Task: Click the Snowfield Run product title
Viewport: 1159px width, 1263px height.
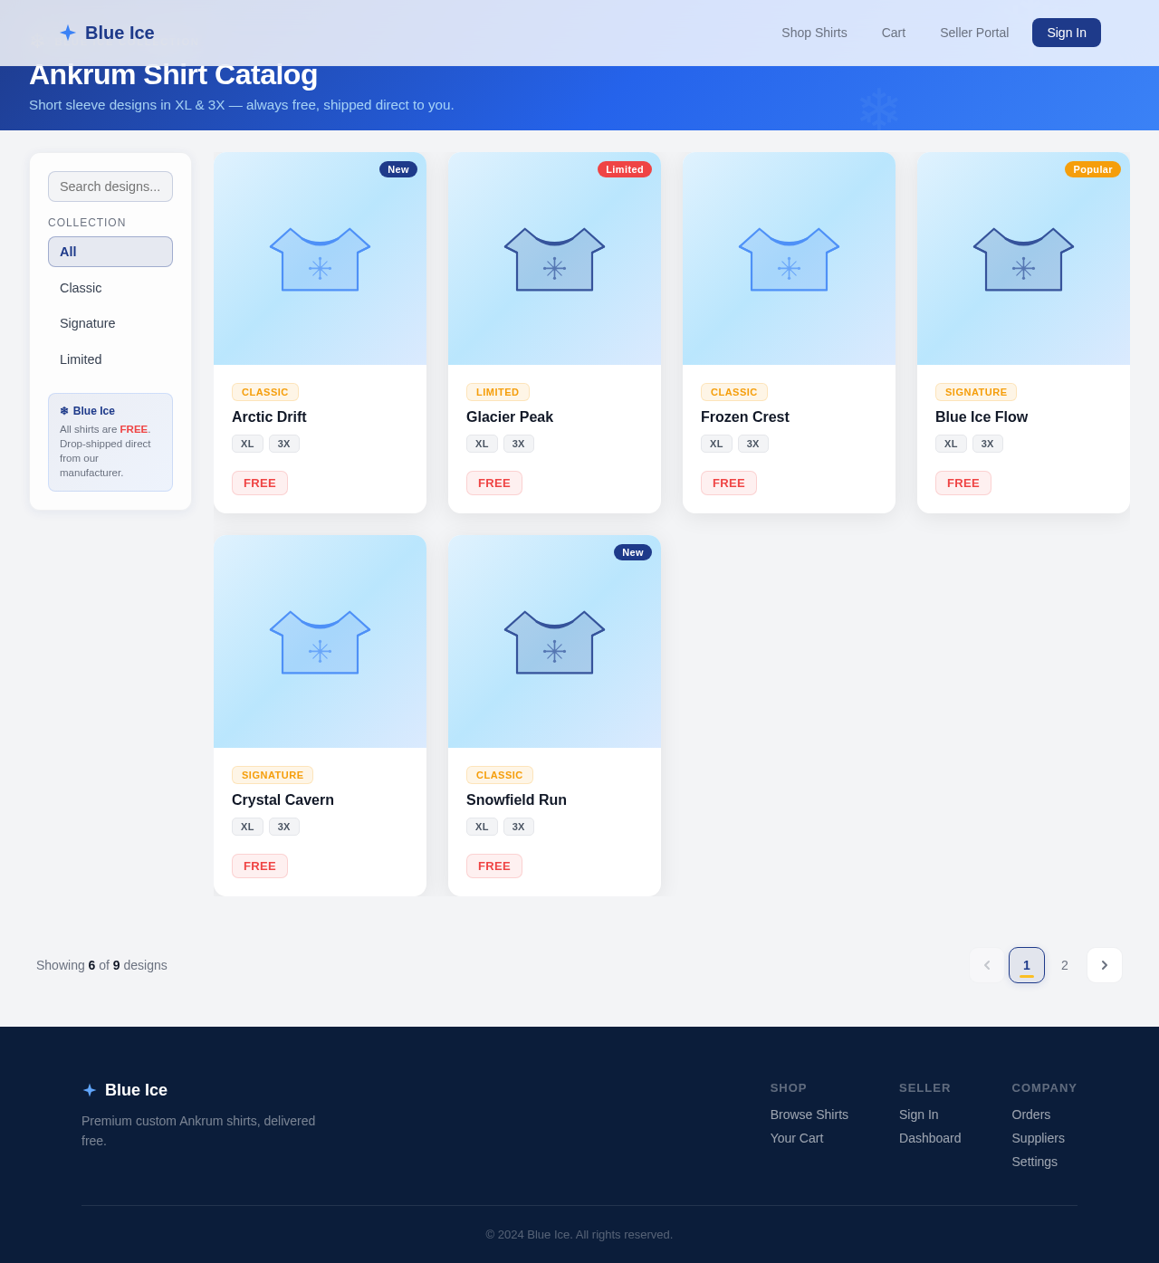Action: [x=516, y=800]
